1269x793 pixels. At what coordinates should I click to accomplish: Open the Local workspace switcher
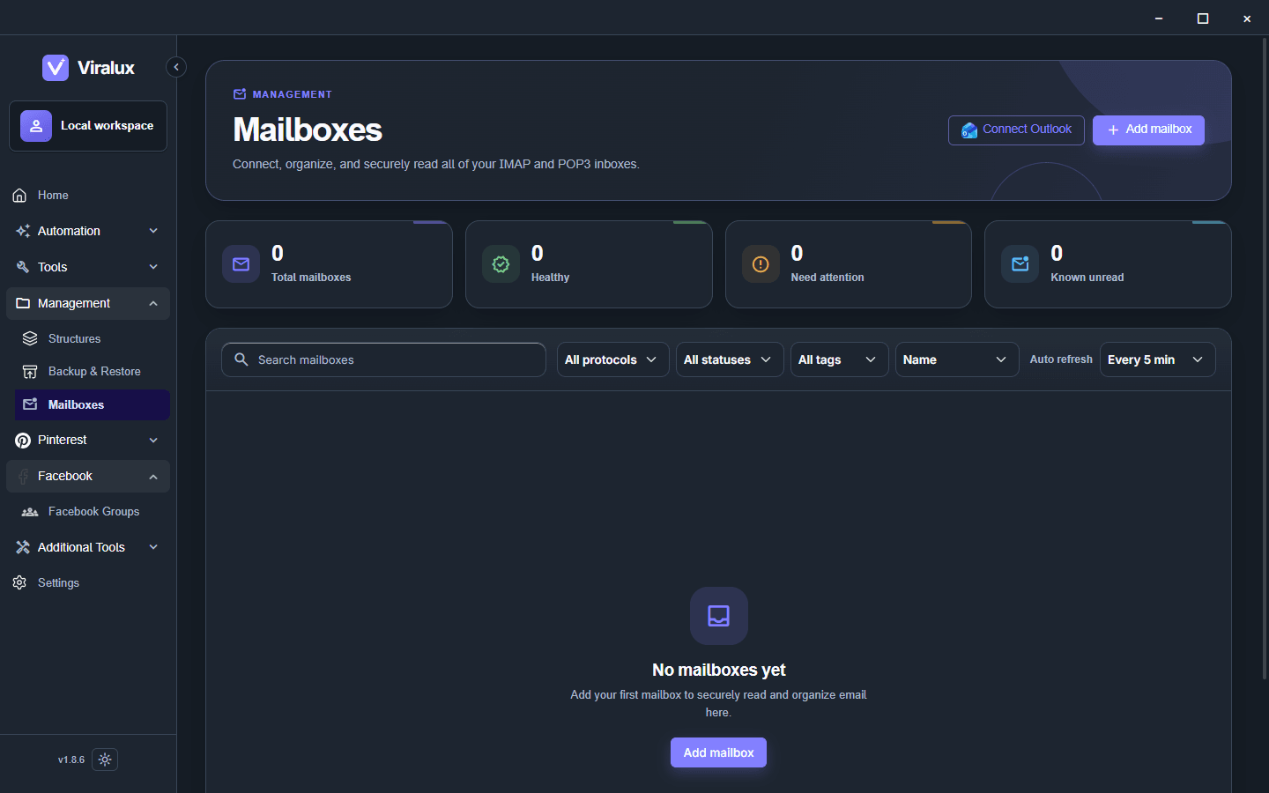click(88, 126)
